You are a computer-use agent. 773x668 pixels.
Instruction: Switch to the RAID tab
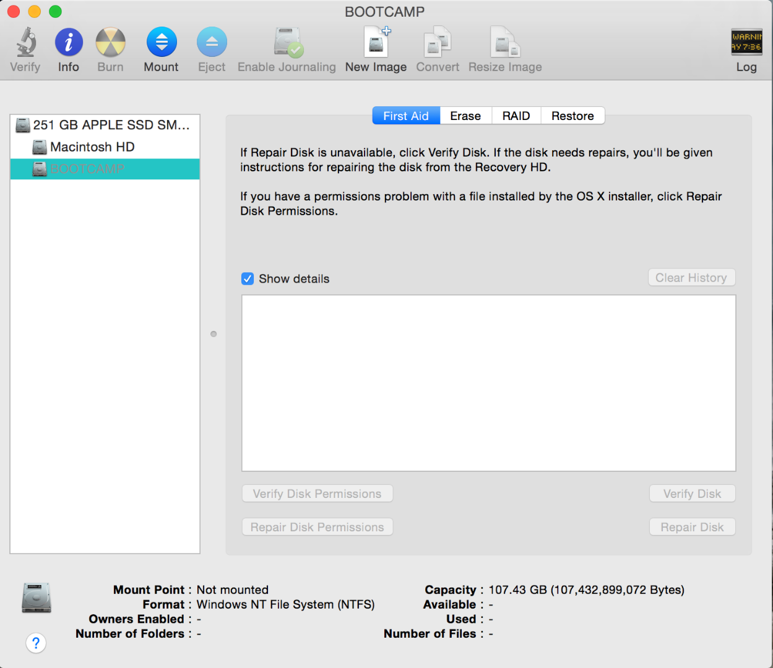point(516,116)
